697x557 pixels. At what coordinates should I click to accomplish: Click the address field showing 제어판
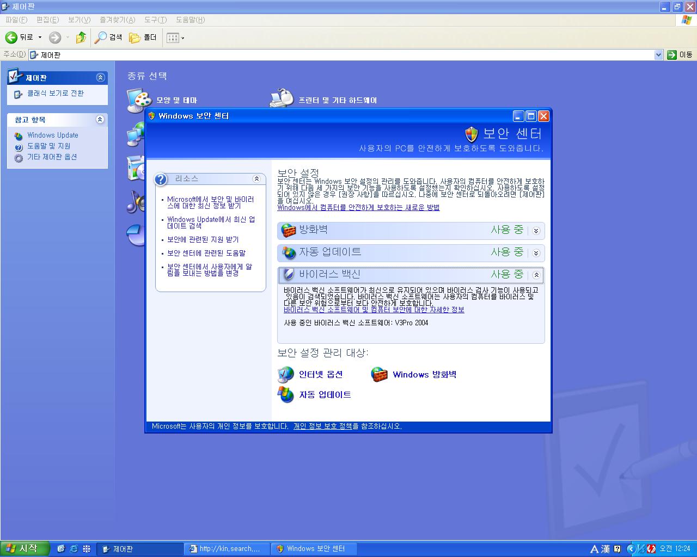click(341, 54)
